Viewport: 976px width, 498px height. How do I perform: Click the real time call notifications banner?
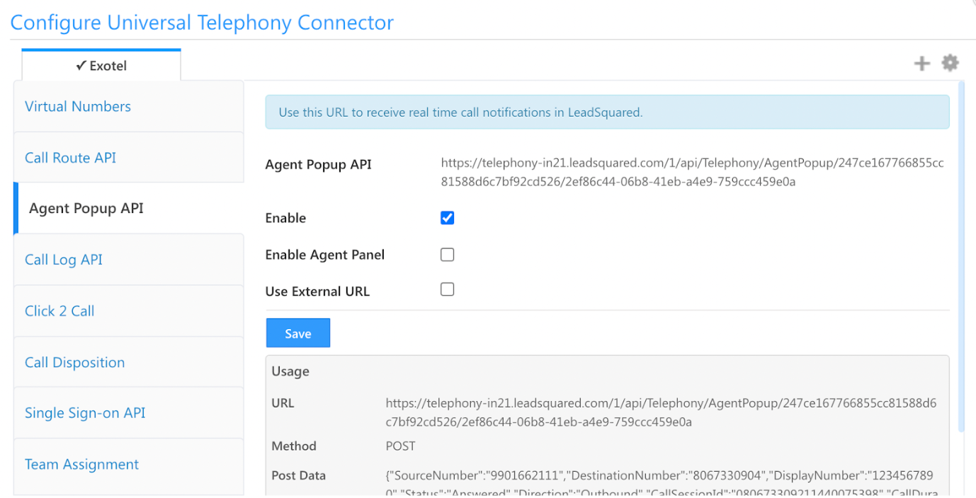(607, 112)
